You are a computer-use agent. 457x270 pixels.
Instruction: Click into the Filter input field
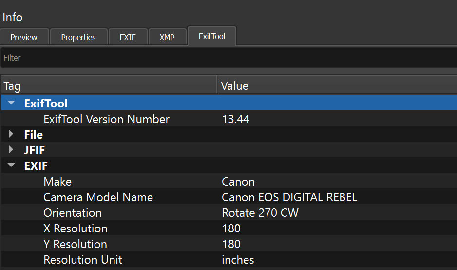point(228,58)
